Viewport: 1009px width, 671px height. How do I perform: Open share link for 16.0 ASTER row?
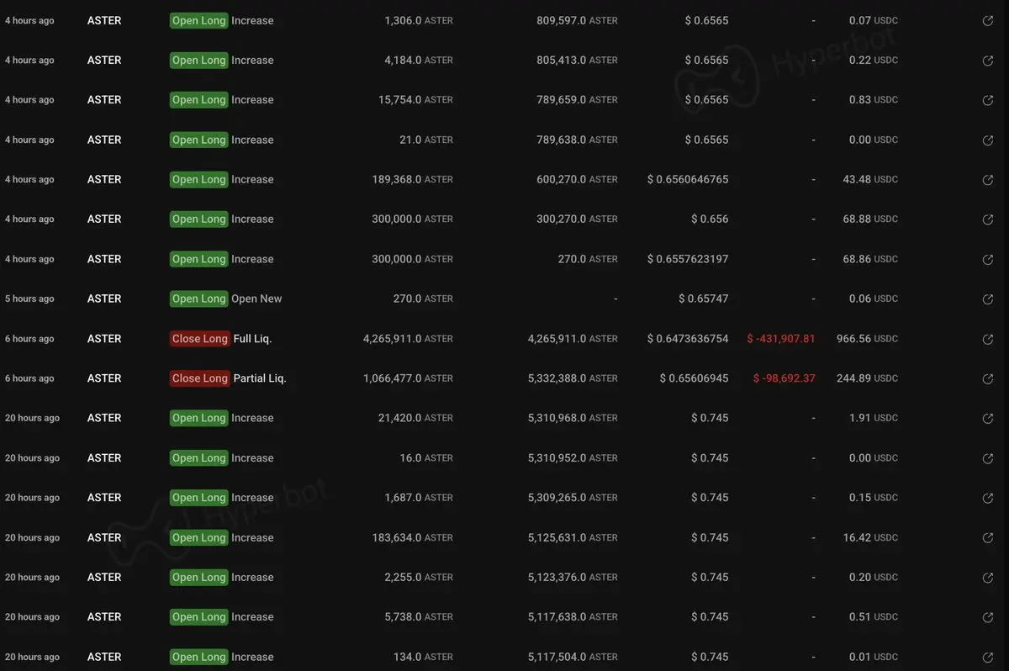click(988, 459)
